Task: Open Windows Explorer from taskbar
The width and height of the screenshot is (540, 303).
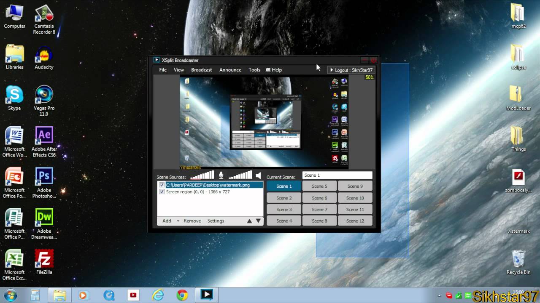Action: (x=60, y=295)
